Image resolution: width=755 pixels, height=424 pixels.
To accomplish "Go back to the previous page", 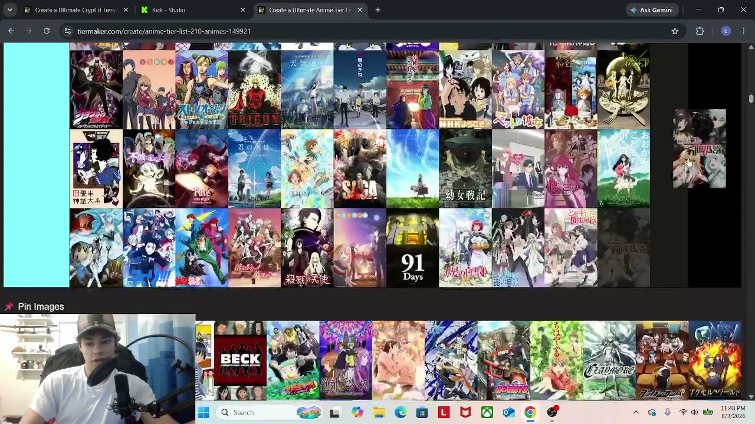I will [x=11, y=31].
